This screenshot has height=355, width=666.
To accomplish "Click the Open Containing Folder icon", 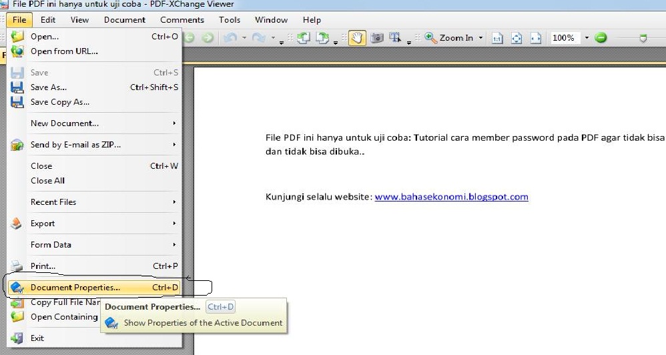I will 17,317.
